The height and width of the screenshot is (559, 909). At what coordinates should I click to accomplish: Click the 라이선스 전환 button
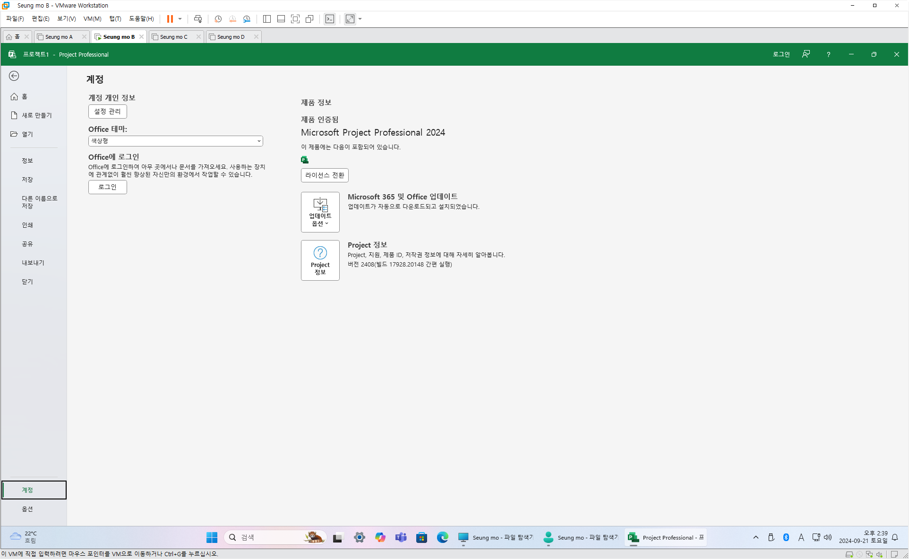click(x=325, y=175)
